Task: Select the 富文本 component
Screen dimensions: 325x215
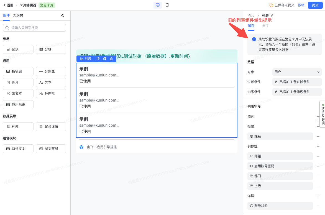Action: pyautogui.click(x=18, y=94)
